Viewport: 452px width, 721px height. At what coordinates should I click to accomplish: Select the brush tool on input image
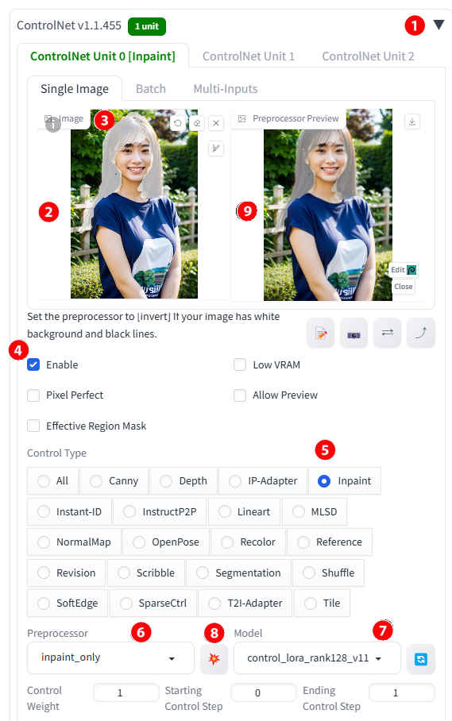[x=216, y=148]
